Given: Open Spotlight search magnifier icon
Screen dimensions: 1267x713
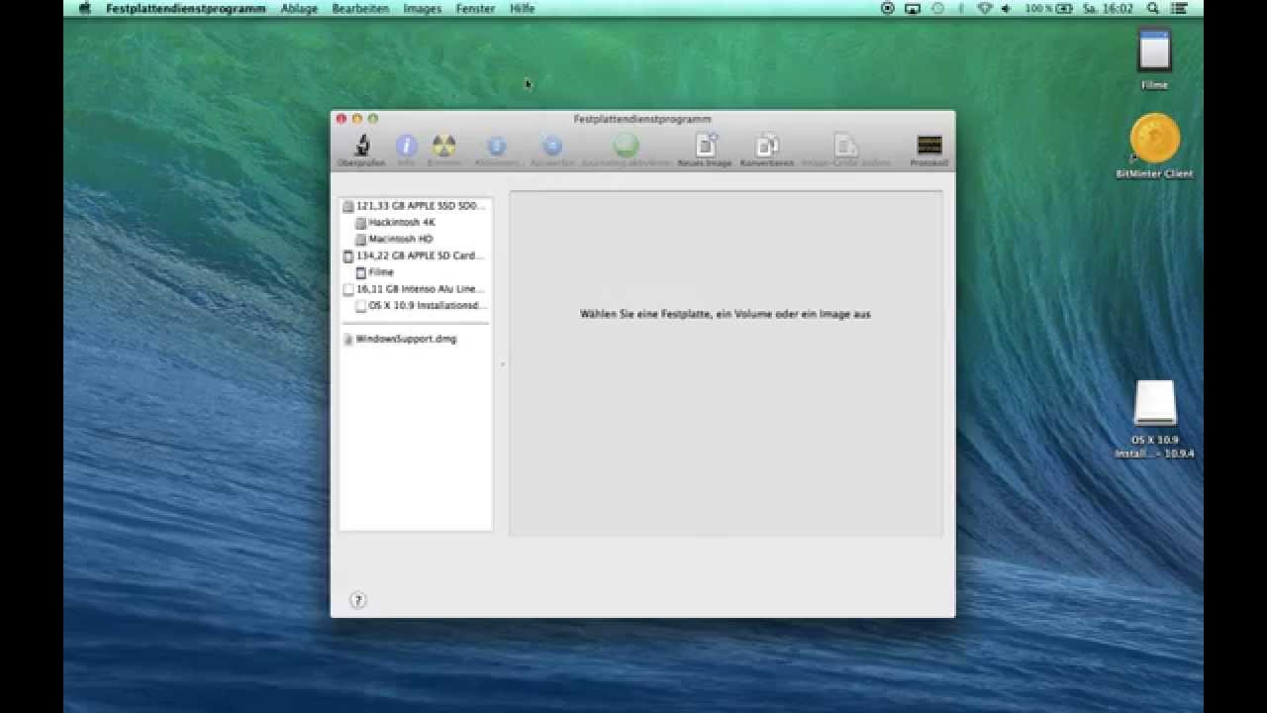Looking at the screenshot, I should pos(1153,8).
